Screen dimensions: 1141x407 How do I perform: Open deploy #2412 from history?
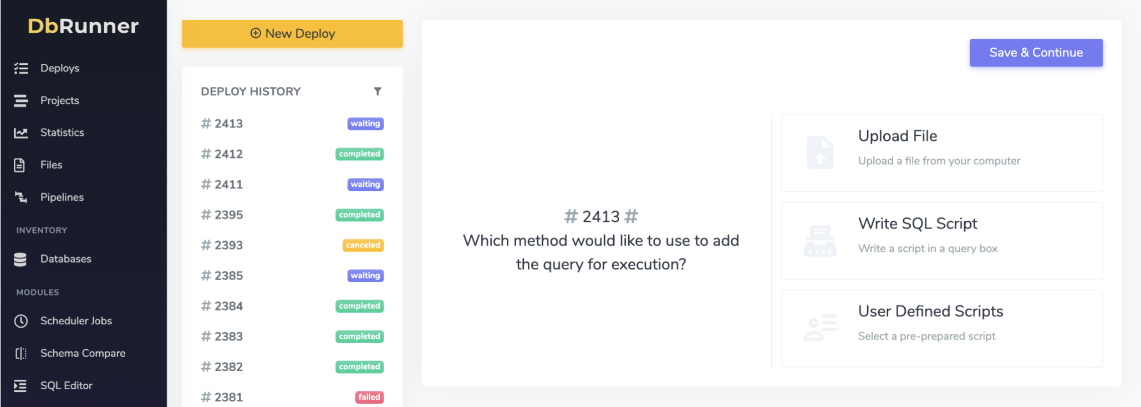click(x=228, y=154)
